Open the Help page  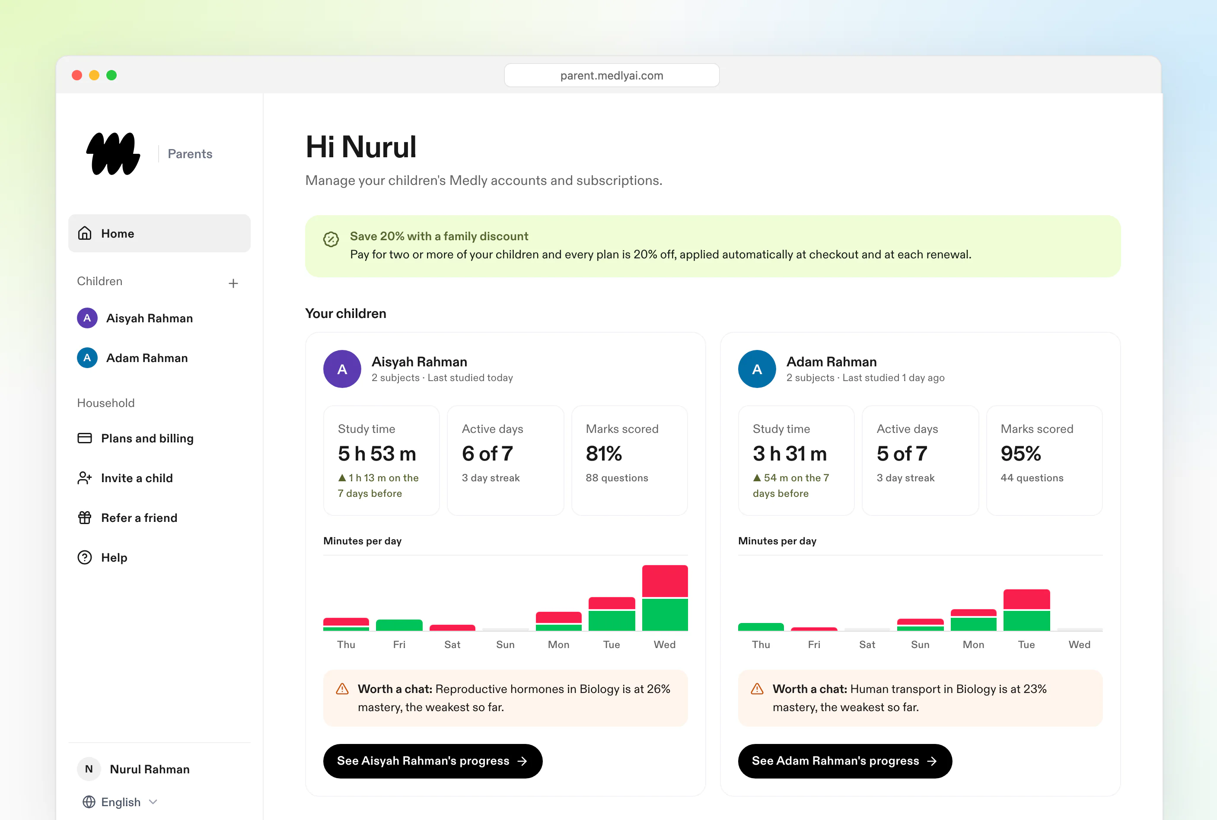pyautogui.click(x=159, y=557)
